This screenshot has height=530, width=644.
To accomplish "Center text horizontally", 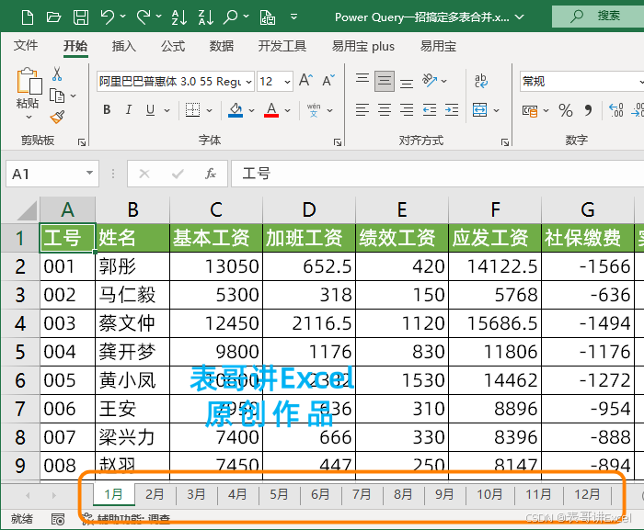I will [385, 110].
